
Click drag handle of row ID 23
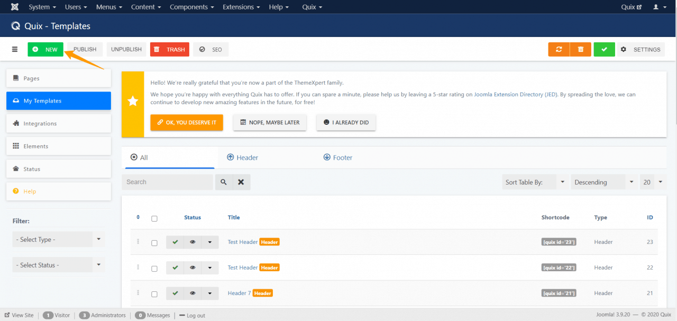(138, 241)
